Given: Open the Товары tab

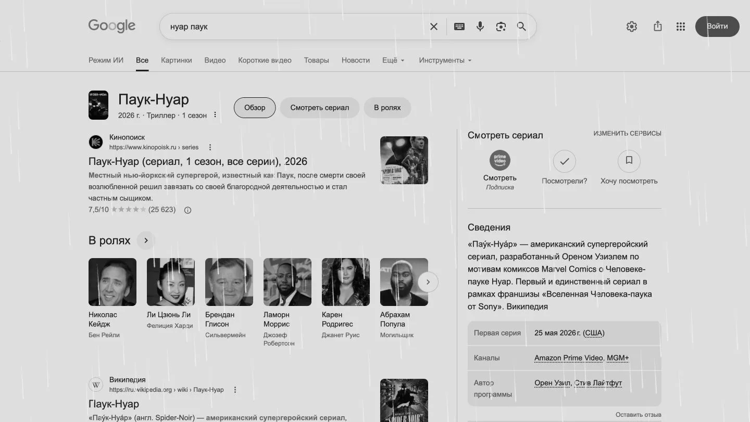Looking at the screenshot, I should [x=317, y=60].
